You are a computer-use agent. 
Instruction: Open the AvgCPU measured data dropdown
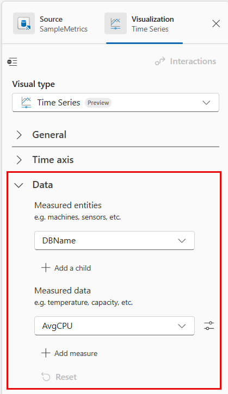114,326
